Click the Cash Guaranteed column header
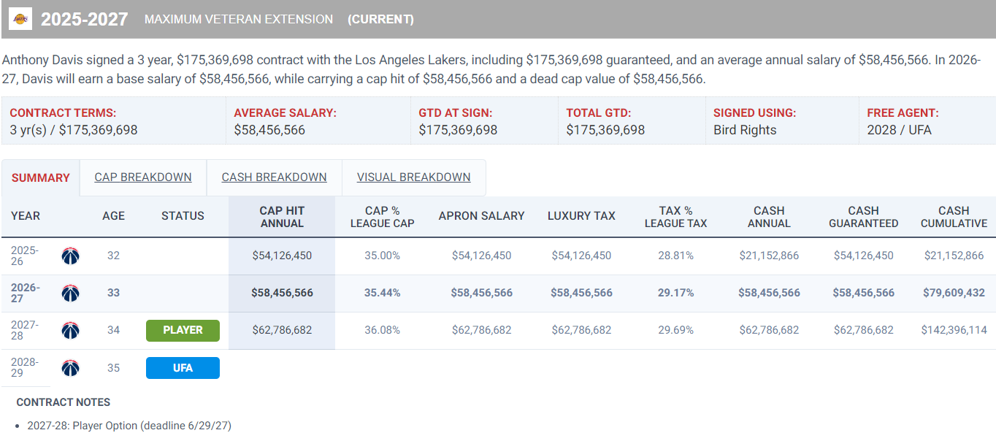Screen dimensions: 996x441 [x=864, y=217]
